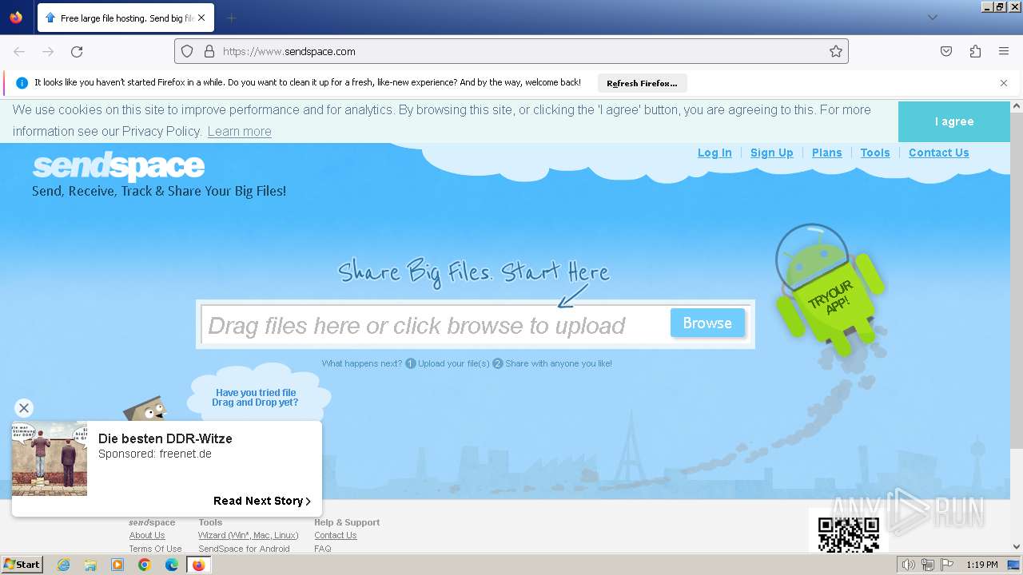This screenshot has height=575, width=1023.
Task: Accept cookies with the I agree button
Action: coord(954,121)
